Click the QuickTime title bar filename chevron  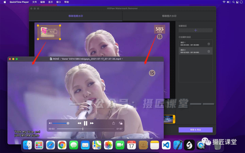point(122,59)
